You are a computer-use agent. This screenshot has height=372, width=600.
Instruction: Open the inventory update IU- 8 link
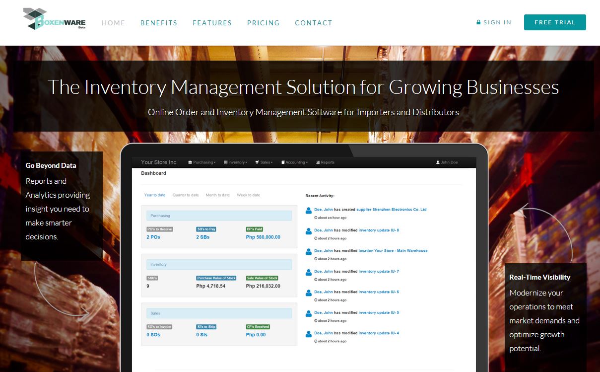379,230
